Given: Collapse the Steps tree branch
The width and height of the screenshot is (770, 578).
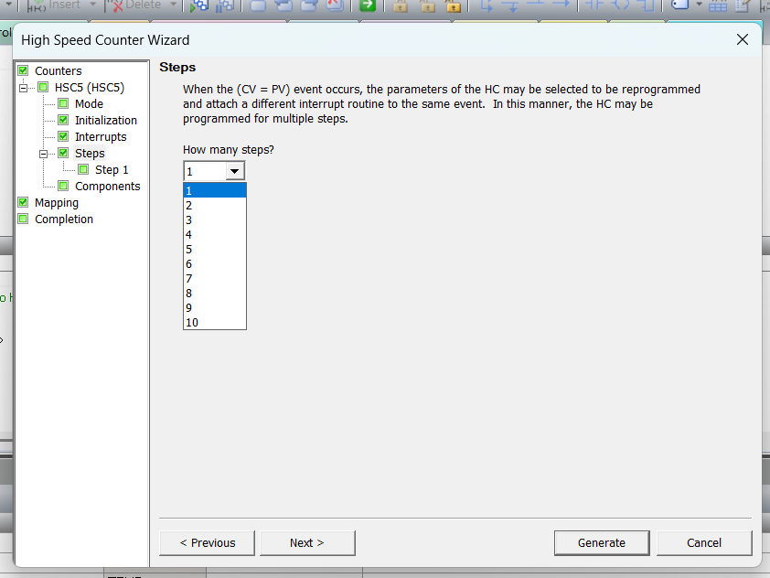Looking at the screenshot, I should 43,154.
